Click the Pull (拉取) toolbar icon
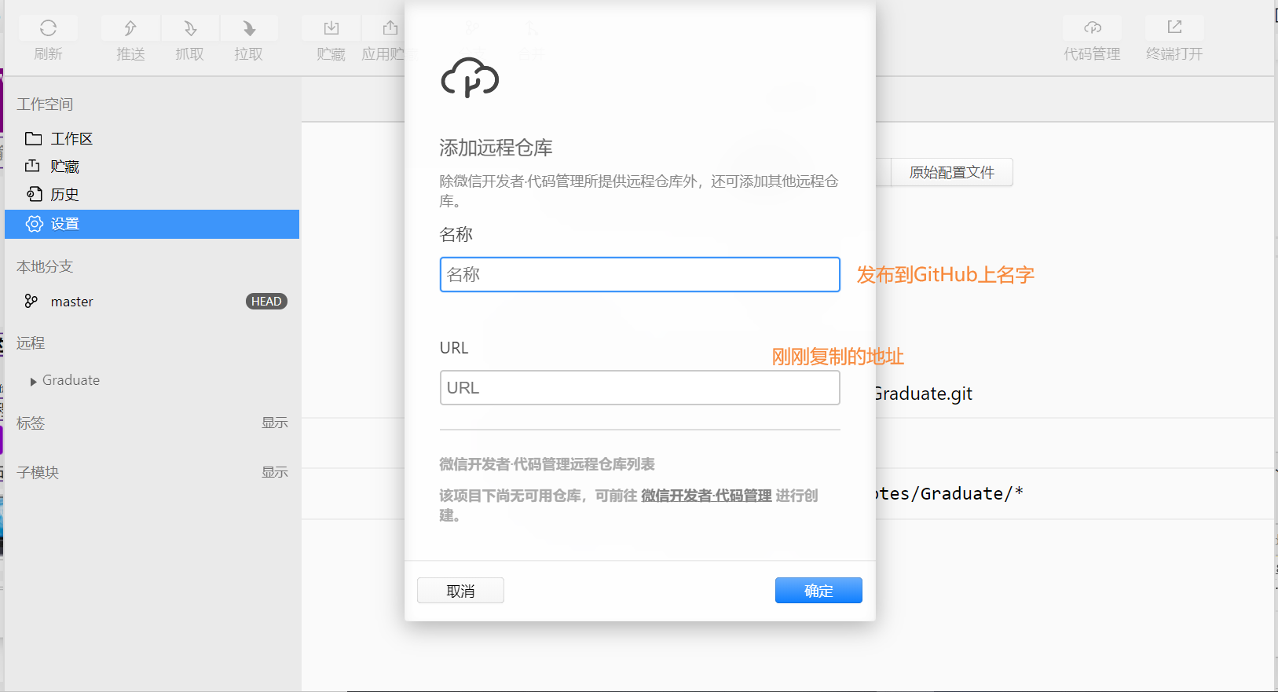This screenshot has width=1278, height=692. click(249, 28)
